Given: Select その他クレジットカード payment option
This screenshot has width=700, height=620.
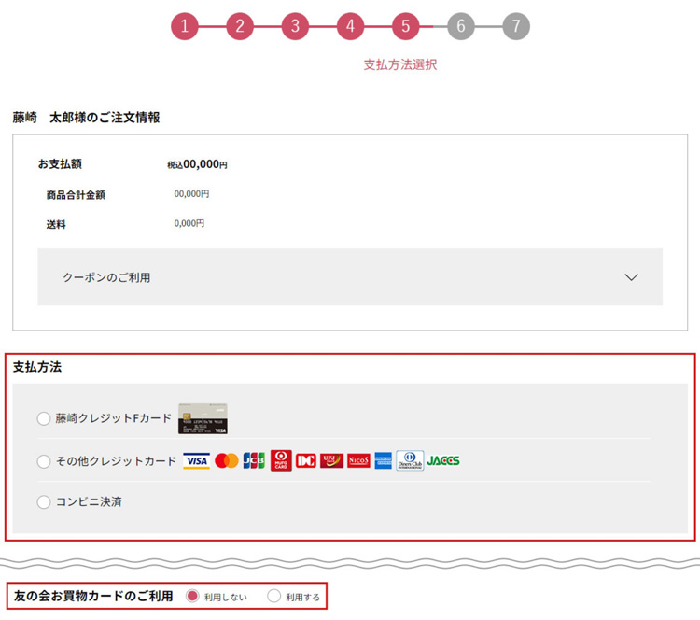Looking at the screenshot, I should pyautogui.click(x=44, y=461).
